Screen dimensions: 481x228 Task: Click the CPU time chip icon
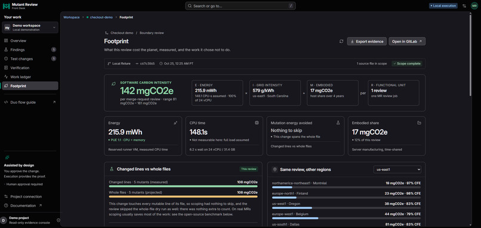point(257,123)
